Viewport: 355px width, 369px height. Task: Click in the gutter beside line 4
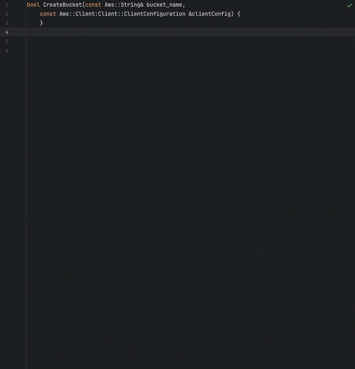(x=17, y=32)
